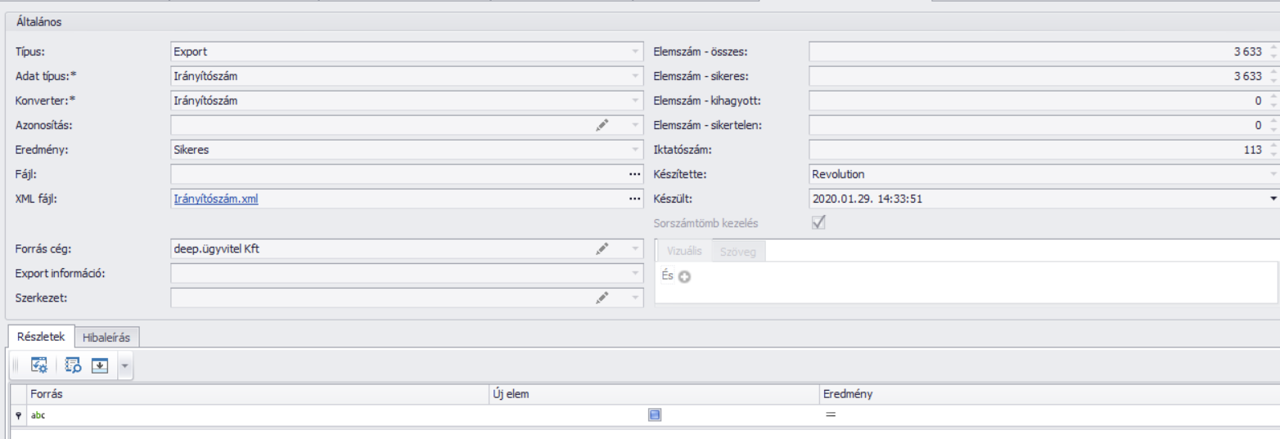Open the Irányítószám.xml file link

pyautogui.click(x=215, y=199)
